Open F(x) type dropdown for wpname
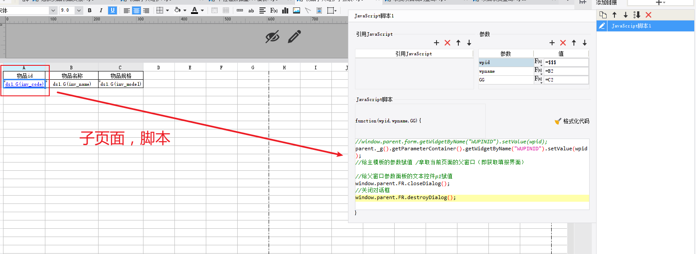 pos(539,71)
